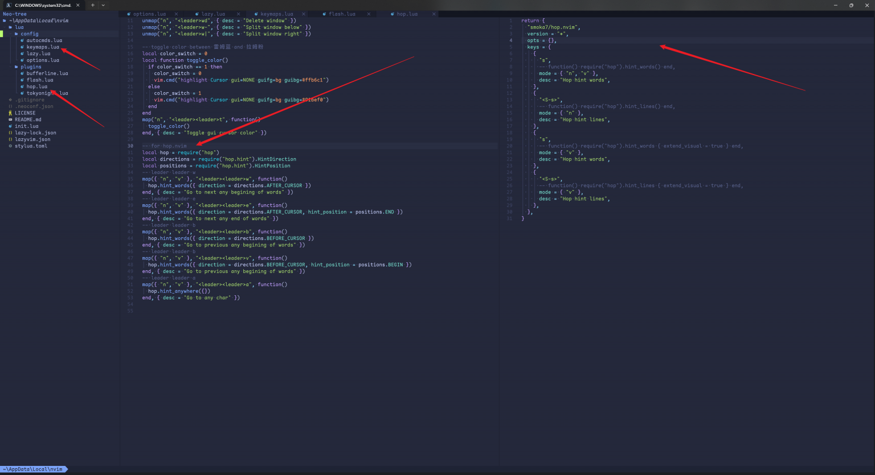The width and height of the screenshot is (875, 475).
Task: Select lazyvim.json in the file tree
Action: tap(32, 139)
